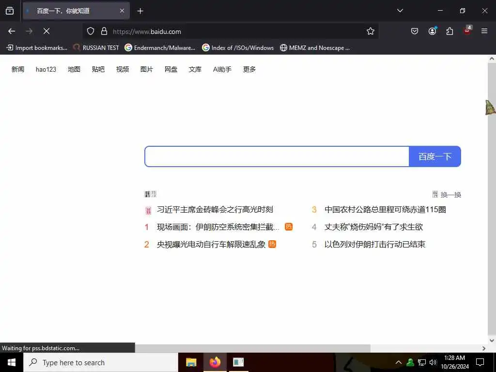Screen dimensions: 496x372
Task: Open the AI助手 link
Action: tap(222, 69)
